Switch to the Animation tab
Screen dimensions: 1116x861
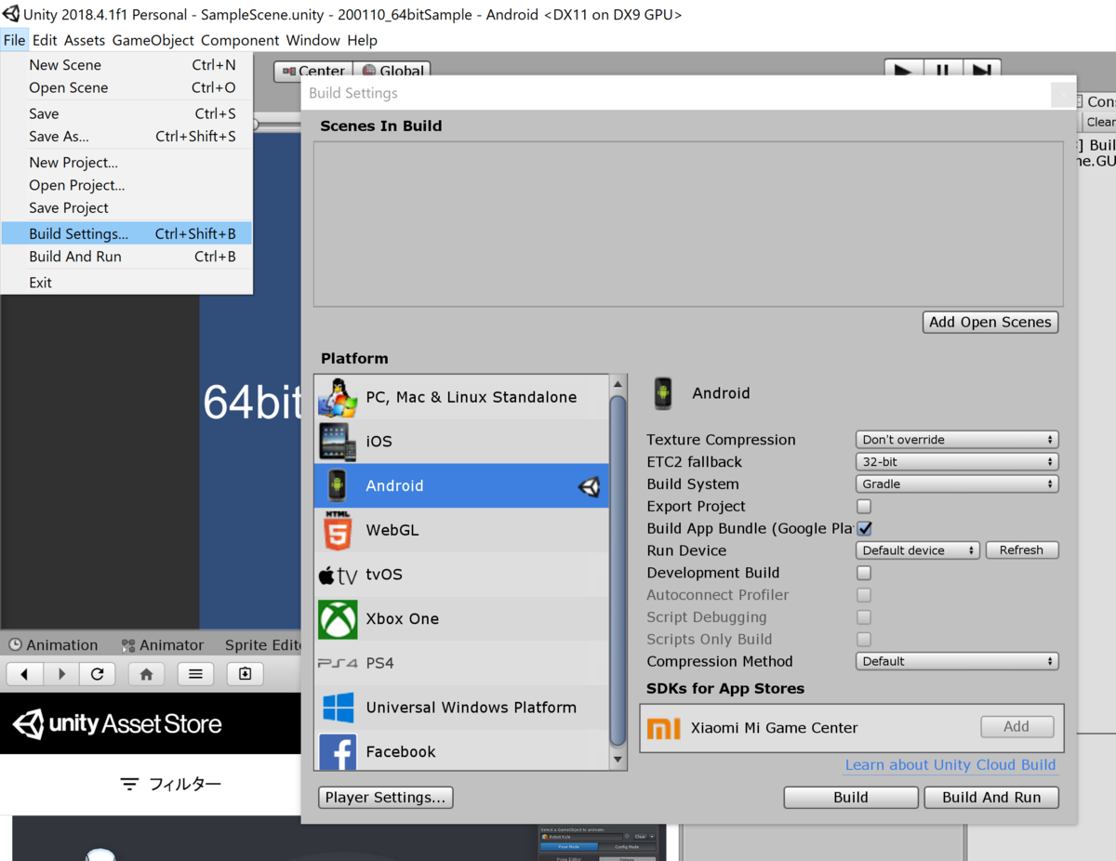coord(53,645)
